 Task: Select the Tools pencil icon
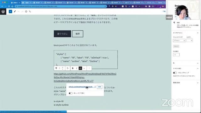tap(15, 12)
